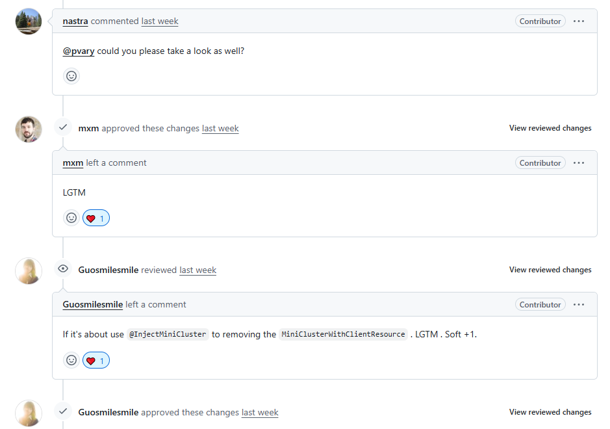Open three-dot menu on Guosmilesmile's comment
Viewport: 610px width, 429px height.
coord(578,304)
